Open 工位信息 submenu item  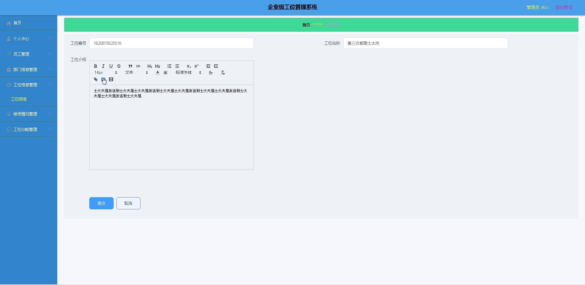click(x=19, y=99)
